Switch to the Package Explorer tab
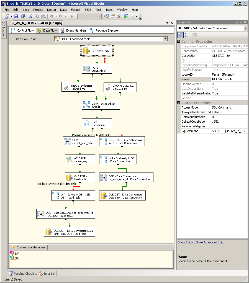The width and height of the screenshot is (249, 283). click(x=105, y=30)
